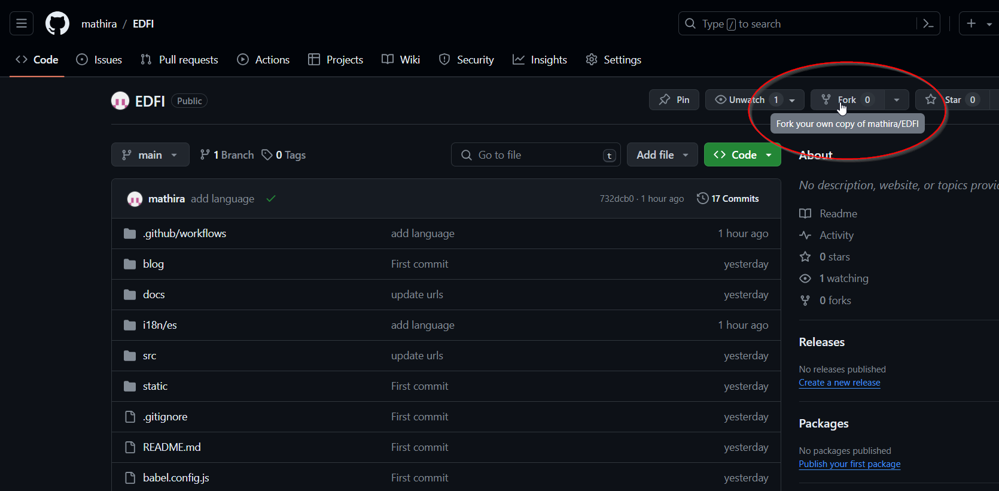Click the EDFI repository avatar icon
The image size is (999, 491).
coord(120,101)
